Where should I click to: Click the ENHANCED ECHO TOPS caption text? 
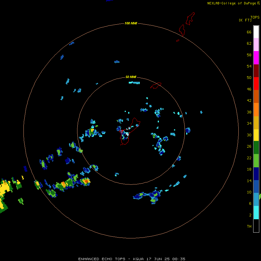(x=102, y=259)
